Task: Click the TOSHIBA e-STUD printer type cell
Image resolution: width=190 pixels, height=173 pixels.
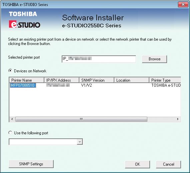Action: click(166, 85)
